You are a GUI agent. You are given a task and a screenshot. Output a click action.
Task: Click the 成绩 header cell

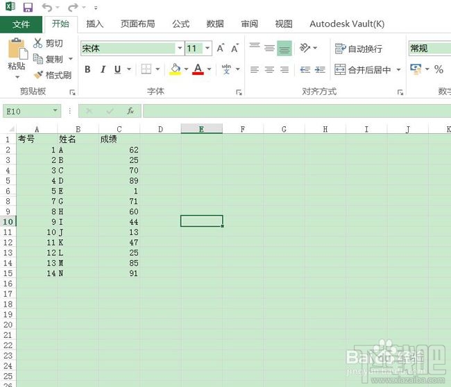coord(119,139)
